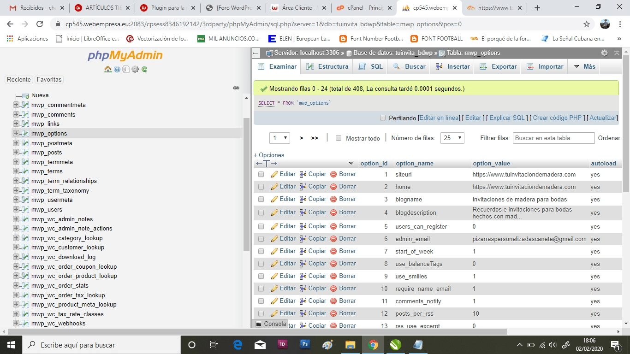Open InDesign from the taskbar
Screen dimensions: 630x354
(282, 344)
